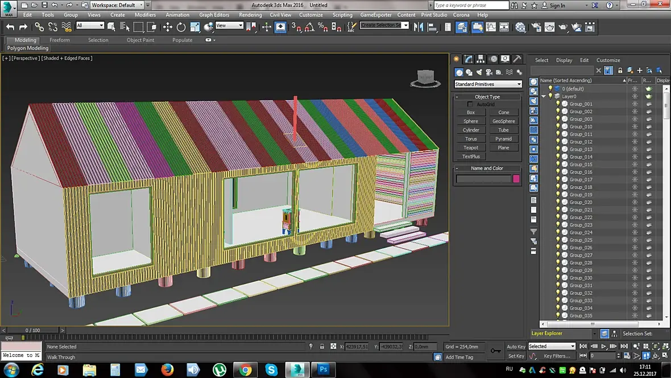Toggle visibility bulb for Group_001

[x=558, y=104]
